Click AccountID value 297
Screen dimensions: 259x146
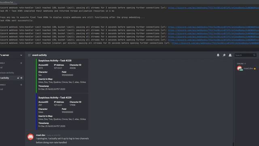(x=40, y=105)
